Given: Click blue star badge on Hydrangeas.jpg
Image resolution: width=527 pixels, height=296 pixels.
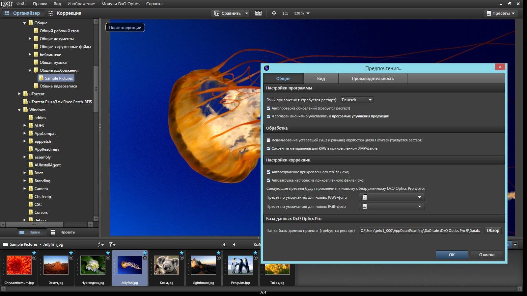Looking at the screenshot, I should coord(108,253).
